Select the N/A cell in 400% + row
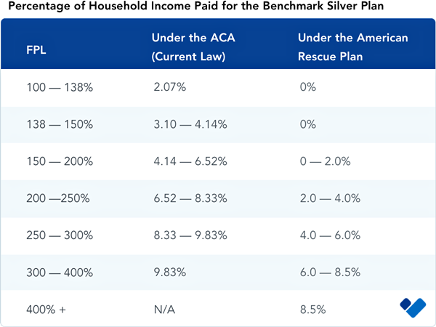 (x=164, y=310)
